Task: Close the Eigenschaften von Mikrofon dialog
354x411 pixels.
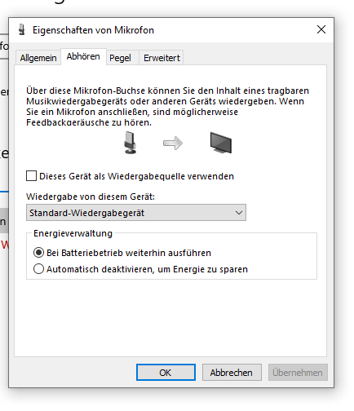Action: coord(321,29)
